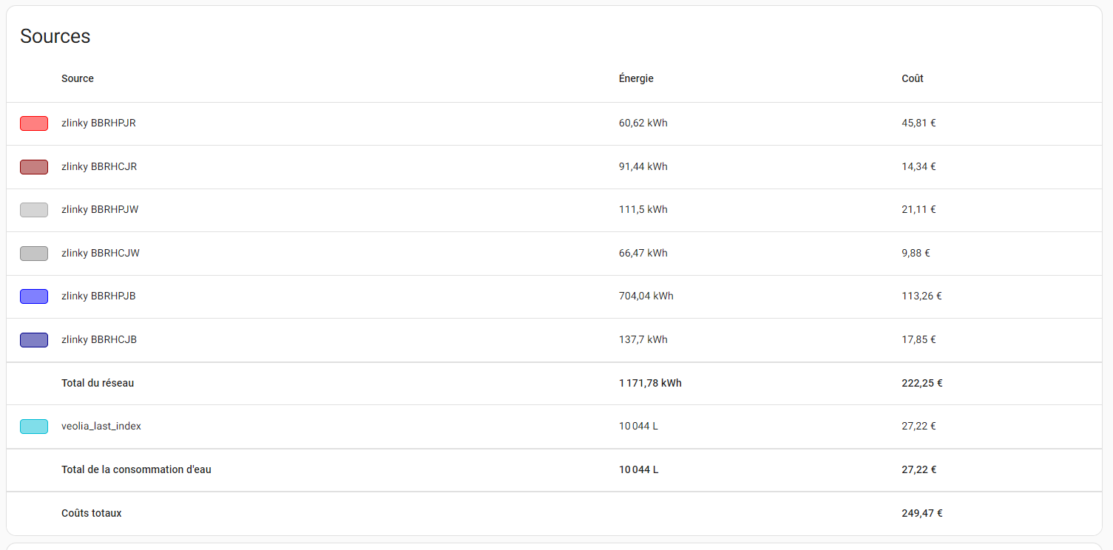1113x550 pixels.
Task: Click the 704,04 kWh energy value
Action: click(x=646, y=296)
